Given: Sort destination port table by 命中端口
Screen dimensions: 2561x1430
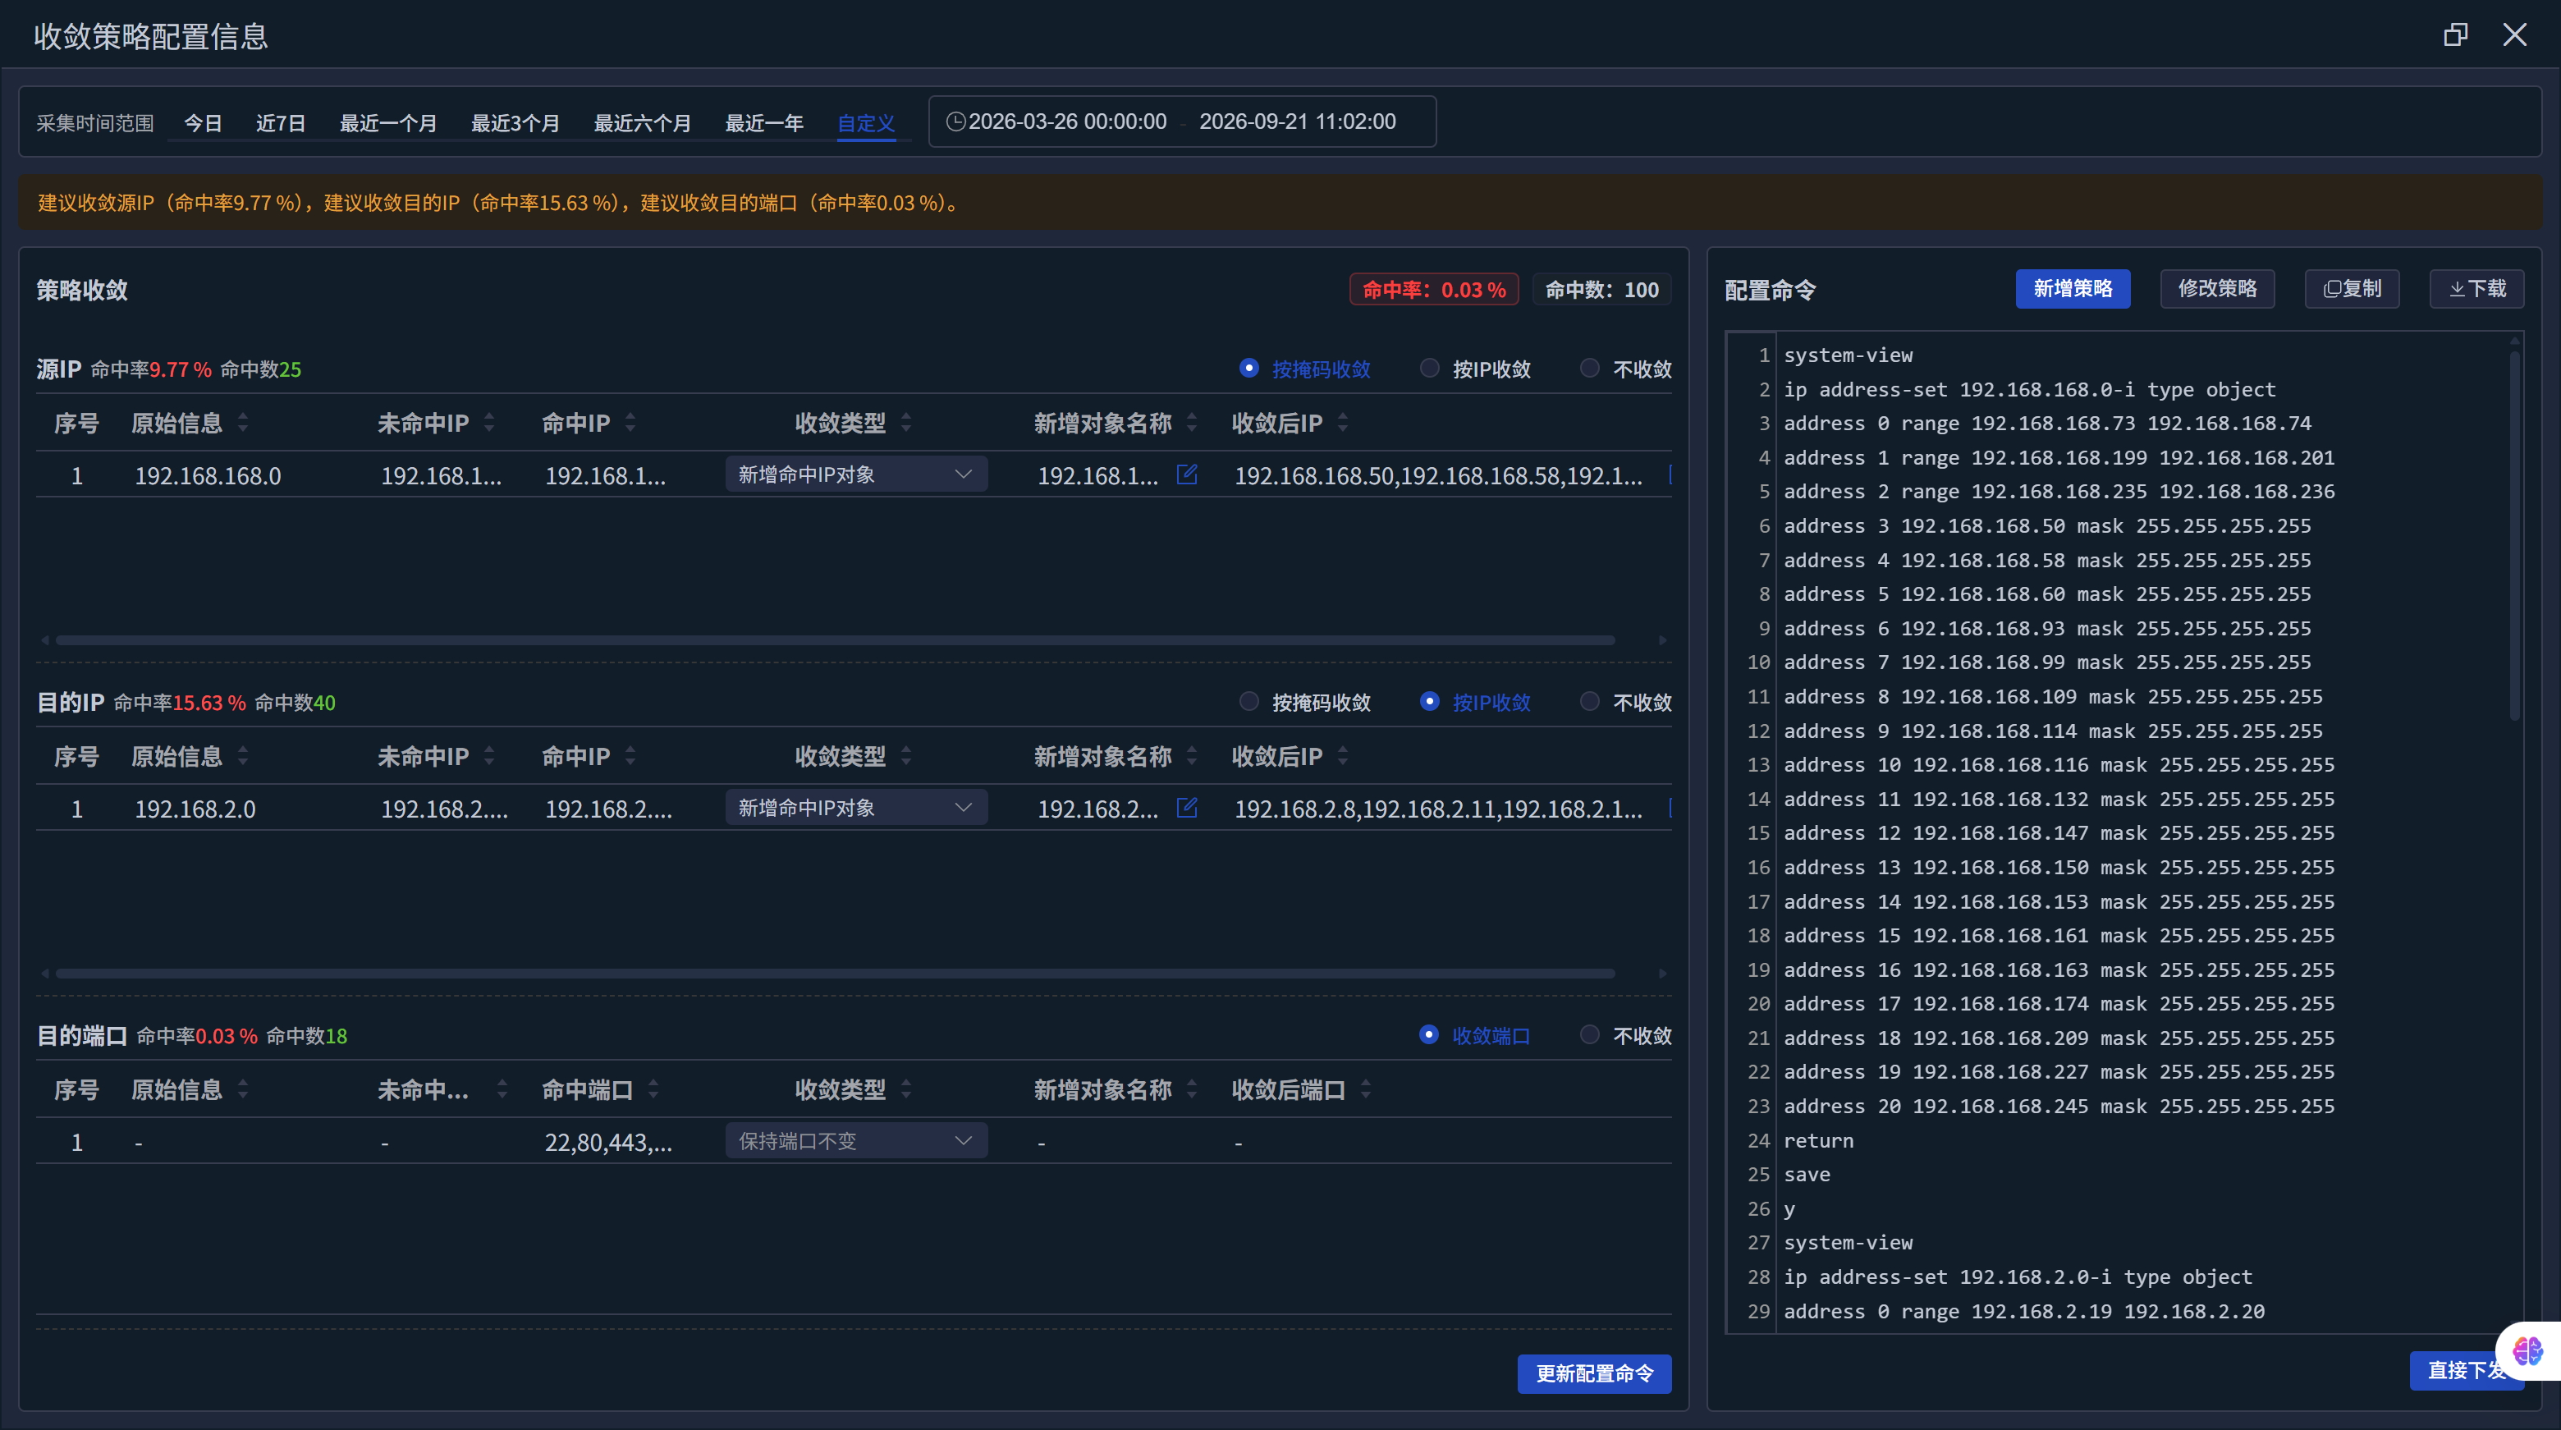Looking at the screenshot, I should click(653, 1089).
